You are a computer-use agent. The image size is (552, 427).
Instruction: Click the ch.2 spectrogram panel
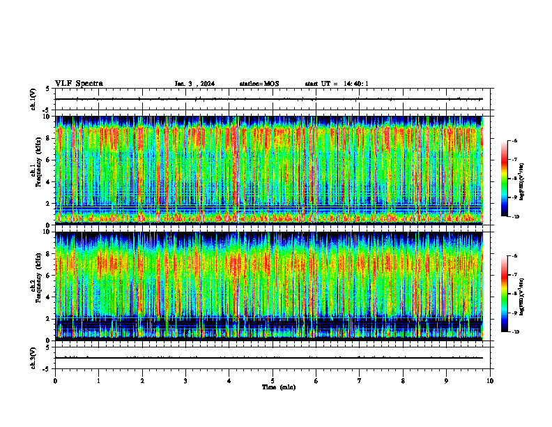tap(269, 286)
